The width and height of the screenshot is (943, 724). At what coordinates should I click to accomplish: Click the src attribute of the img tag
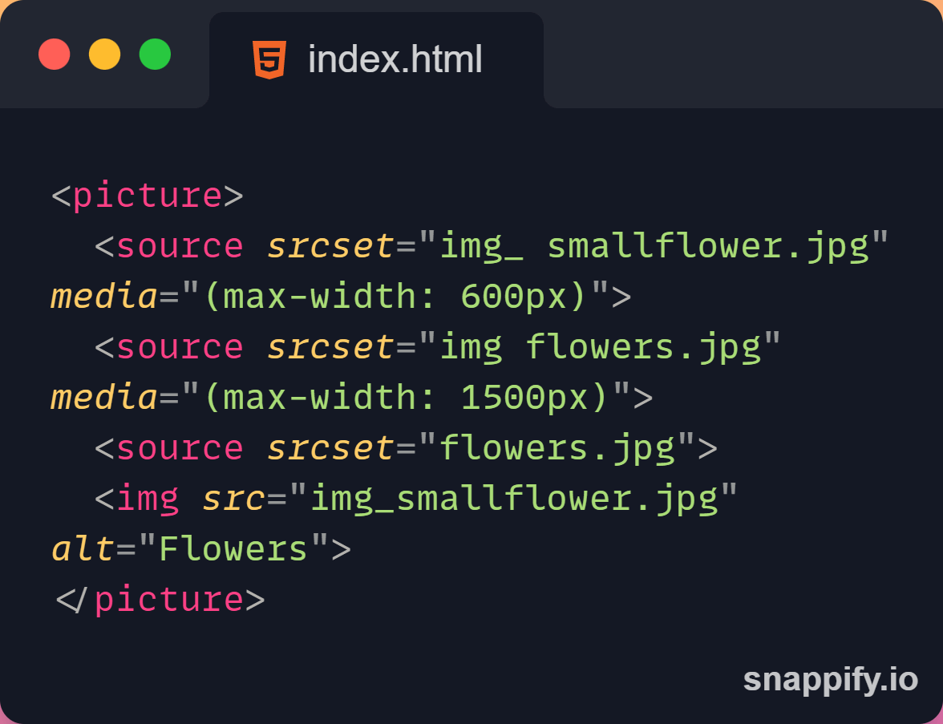(x=233, y=499)
